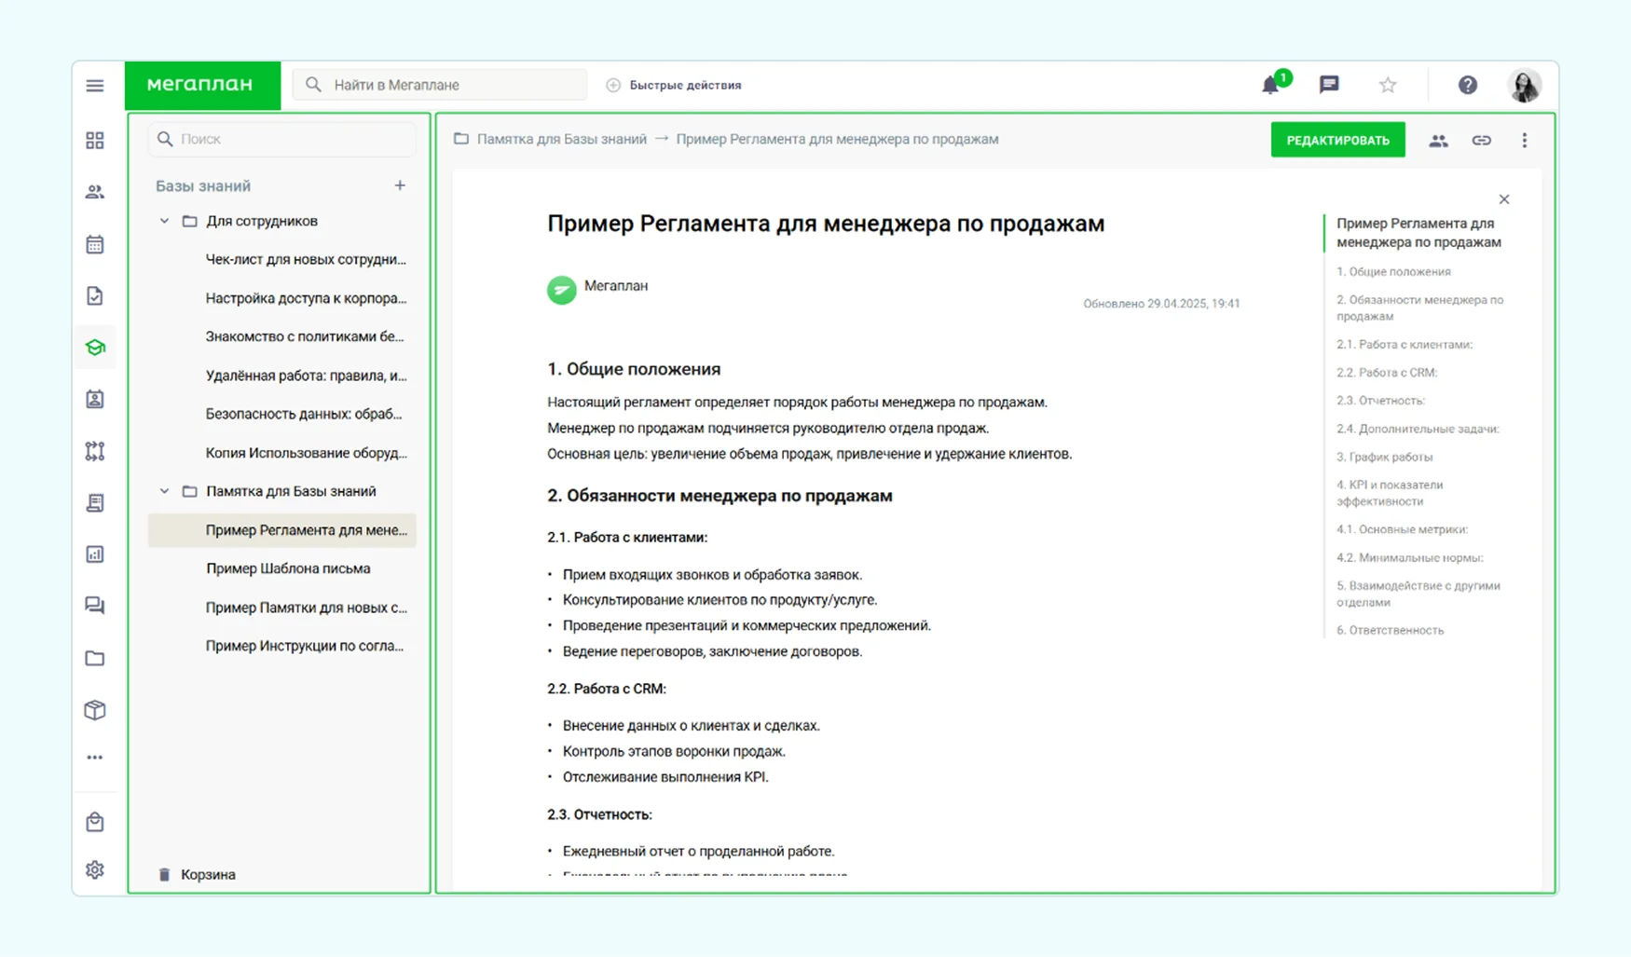
Task: Open article access people icon
Action: coord(1438,141)
